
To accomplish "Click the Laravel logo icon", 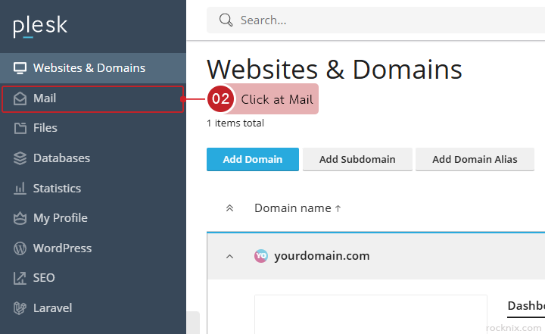I will 20,308.
